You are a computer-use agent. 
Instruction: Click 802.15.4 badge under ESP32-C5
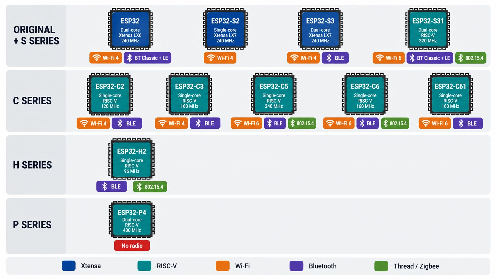[x=302, y=123]
